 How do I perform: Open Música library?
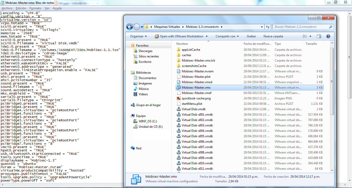tap(144, 89)
